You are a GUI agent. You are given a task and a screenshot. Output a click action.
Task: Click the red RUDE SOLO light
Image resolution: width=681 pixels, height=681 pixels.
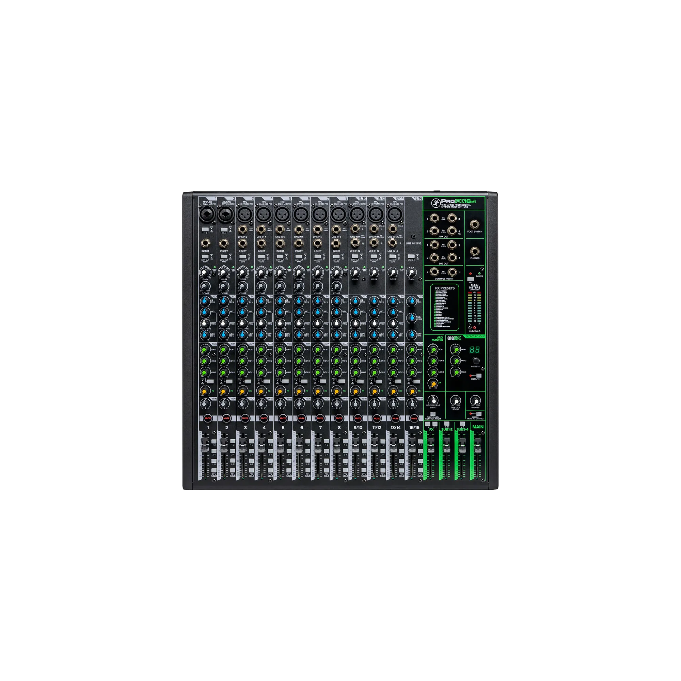coord(474,328)
